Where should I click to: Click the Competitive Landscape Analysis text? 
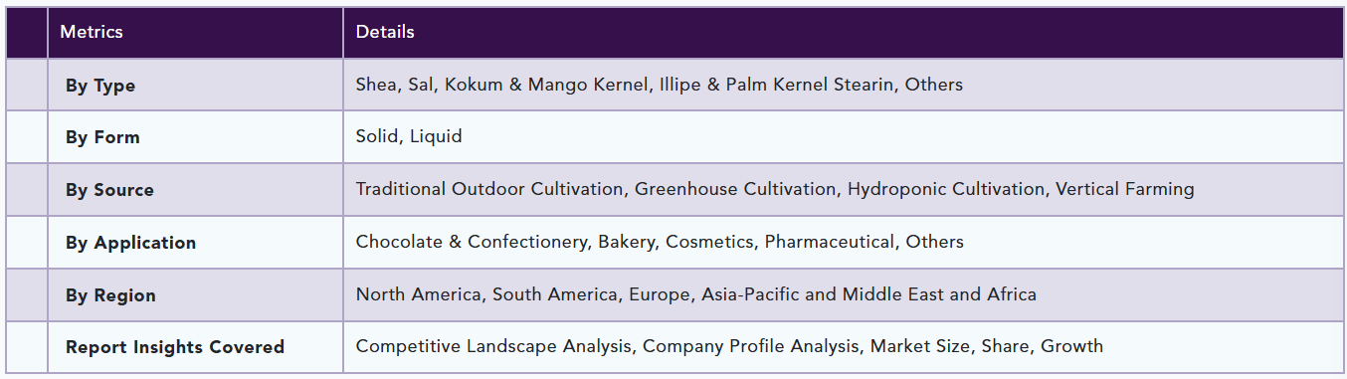(x=493, y=346)
